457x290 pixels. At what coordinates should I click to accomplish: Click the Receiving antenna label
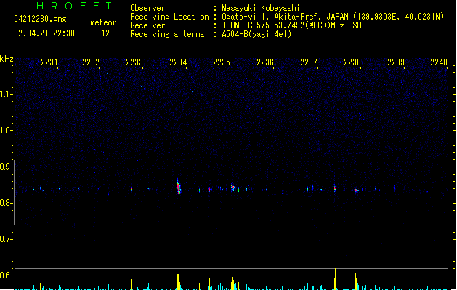[167, 34]
